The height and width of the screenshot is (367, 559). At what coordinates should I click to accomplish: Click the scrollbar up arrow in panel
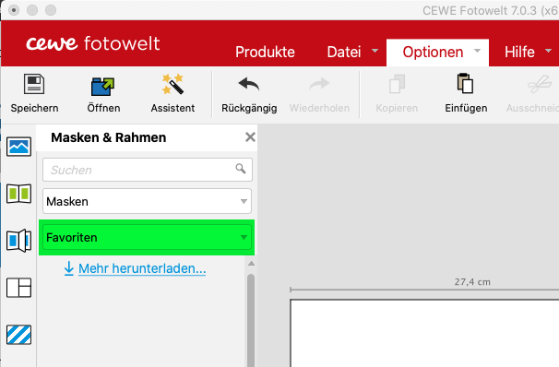pos(251,264)
